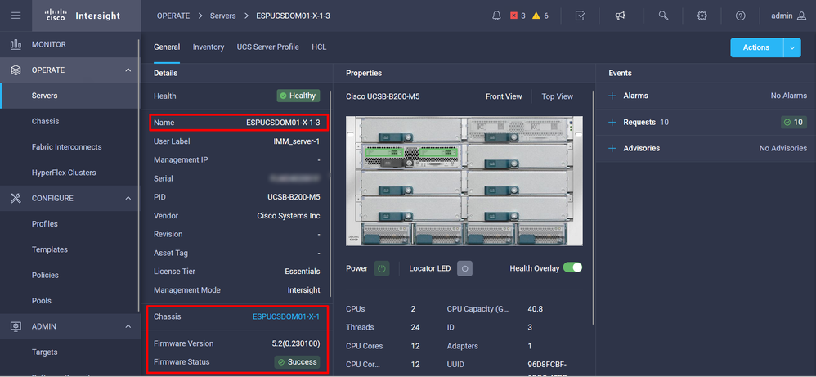Go to OPERATE in the breadcrumb
Image resolution: width=816 pixels, height=377 pixels.
(173, 16)
